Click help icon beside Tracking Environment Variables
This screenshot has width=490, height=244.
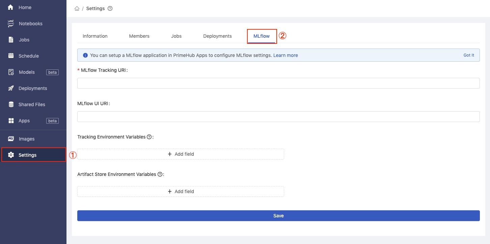click(x=149, y=137)
